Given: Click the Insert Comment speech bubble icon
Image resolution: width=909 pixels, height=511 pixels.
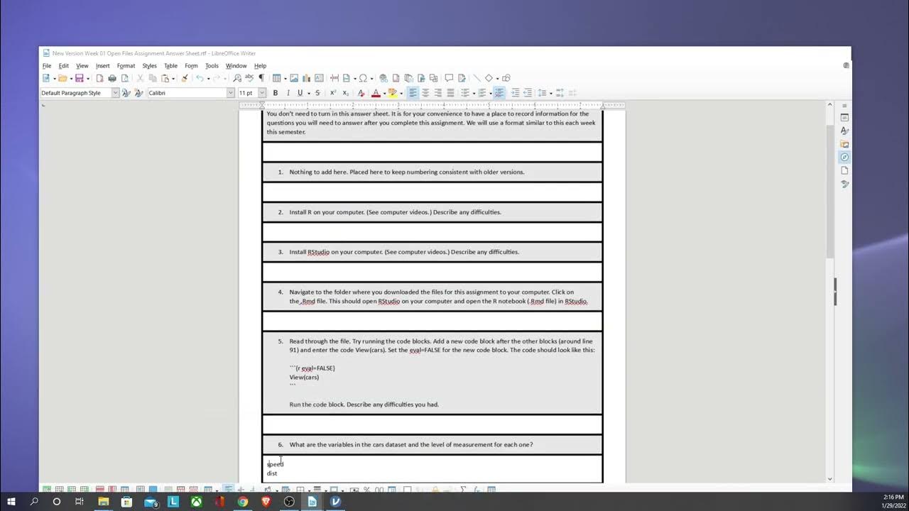Looking at the screenshot, I should [449, 78].
